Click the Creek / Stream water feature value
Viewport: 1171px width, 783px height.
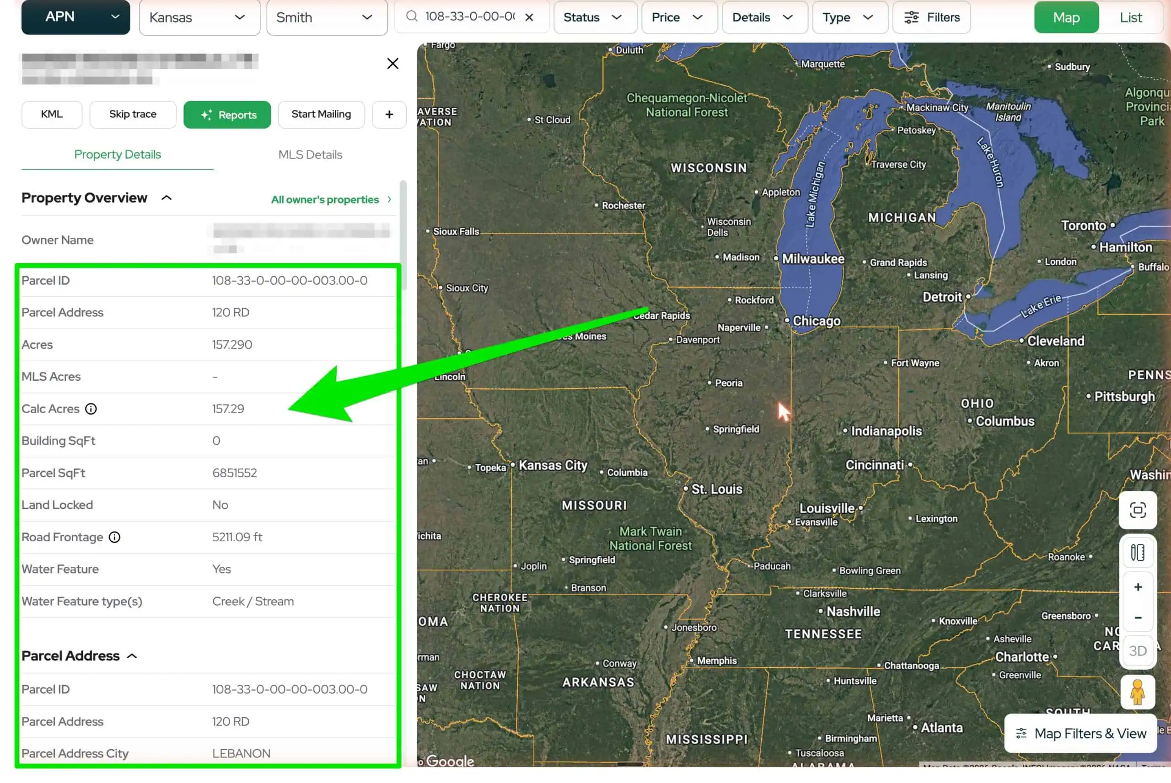253,602
